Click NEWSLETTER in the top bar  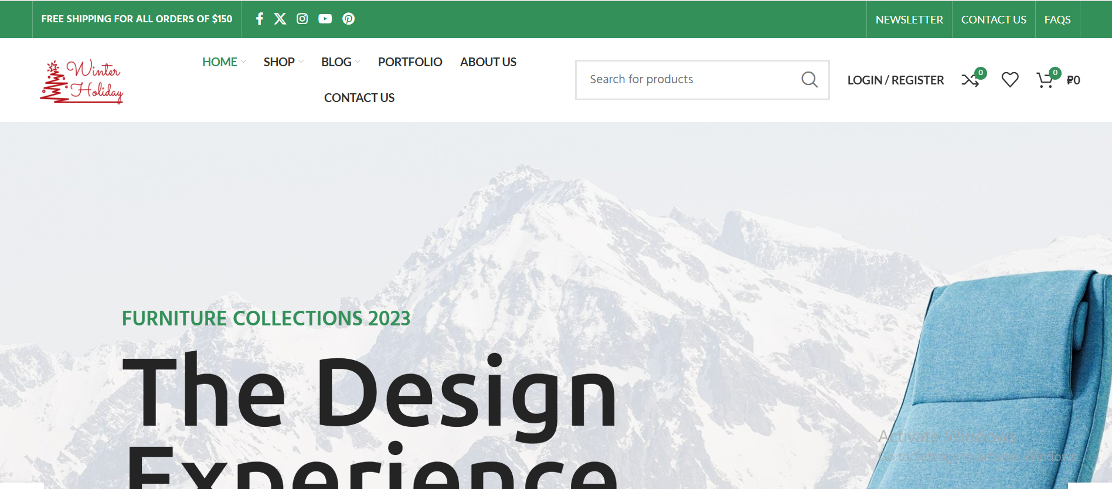point(909,19)
